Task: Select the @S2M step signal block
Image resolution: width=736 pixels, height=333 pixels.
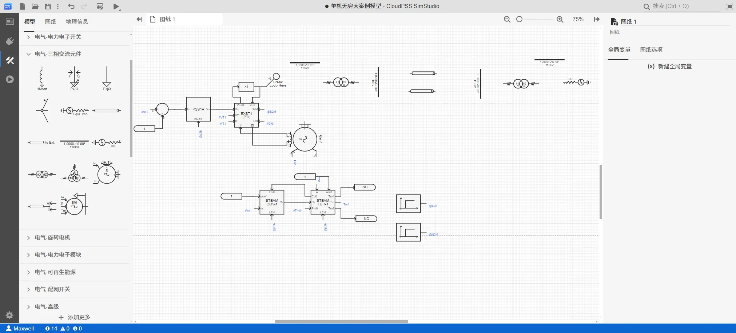Action: pyautogui.click(x=409, y=232)
